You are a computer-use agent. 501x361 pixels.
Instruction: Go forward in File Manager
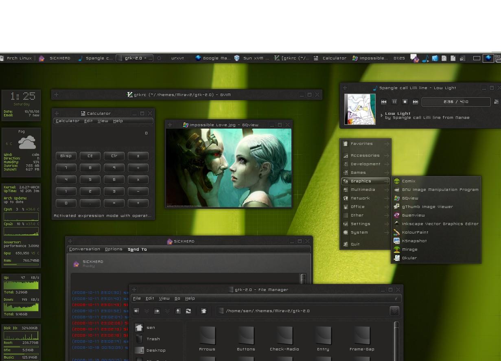coord(157,311)
